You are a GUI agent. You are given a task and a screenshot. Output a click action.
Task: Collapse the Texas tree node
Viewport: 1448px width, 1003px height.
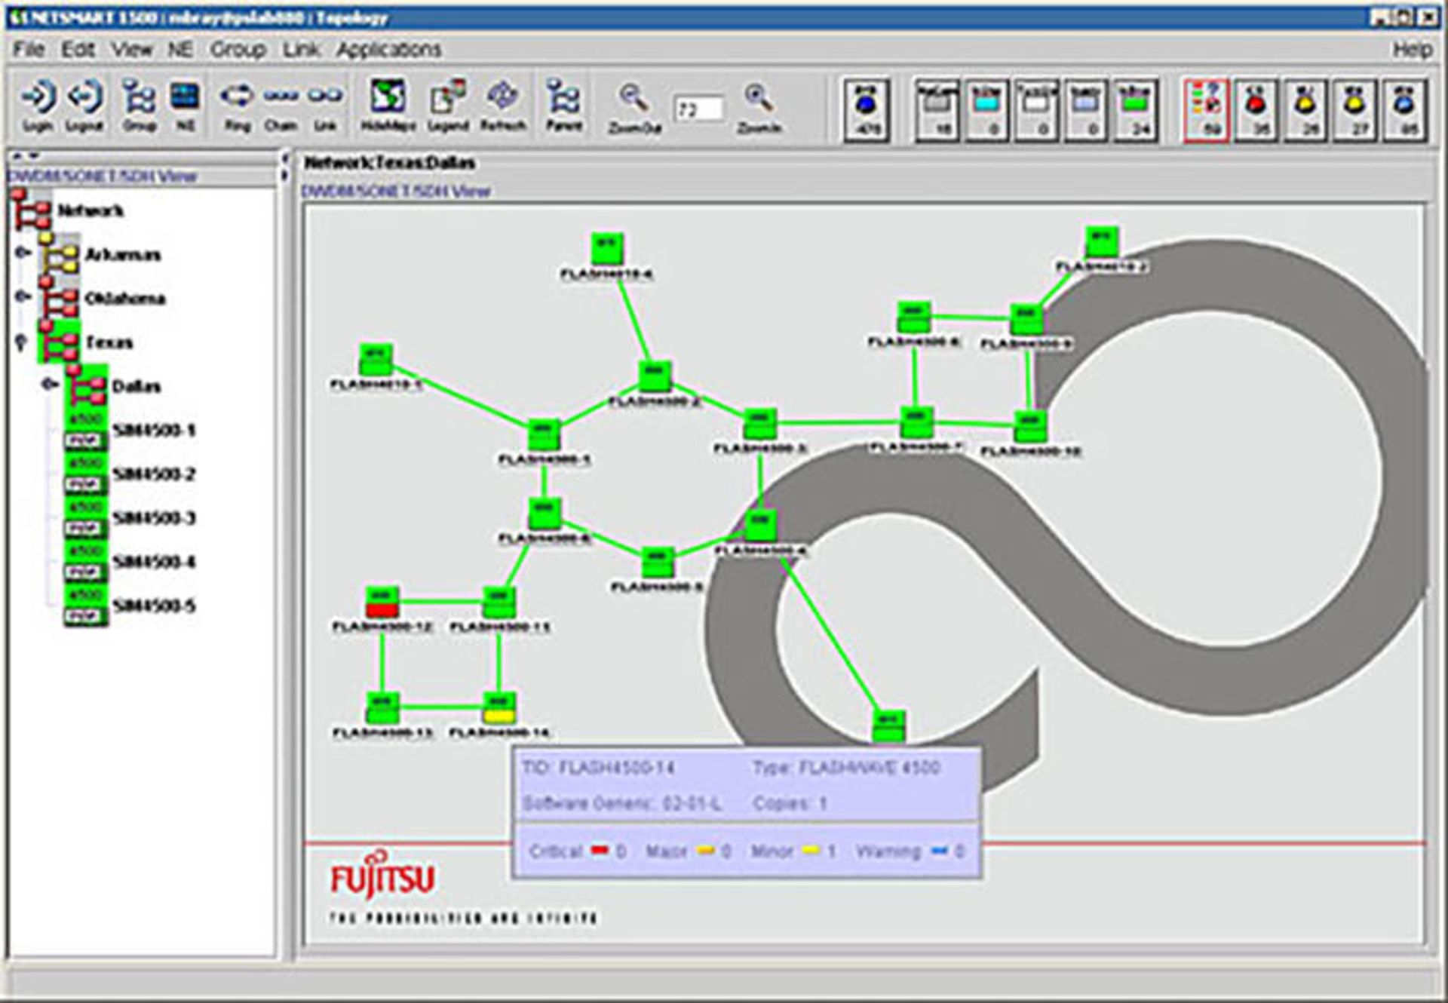coord(21,342)
